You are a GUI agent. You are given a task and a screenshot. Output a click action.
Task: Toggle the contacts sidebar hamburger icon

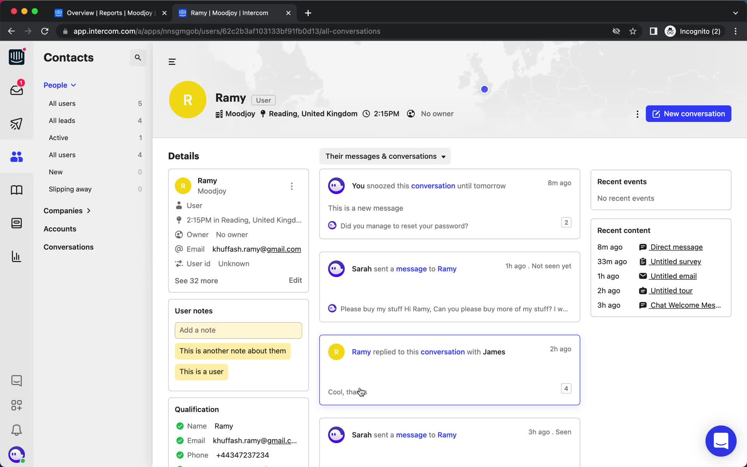pos(172,62)
